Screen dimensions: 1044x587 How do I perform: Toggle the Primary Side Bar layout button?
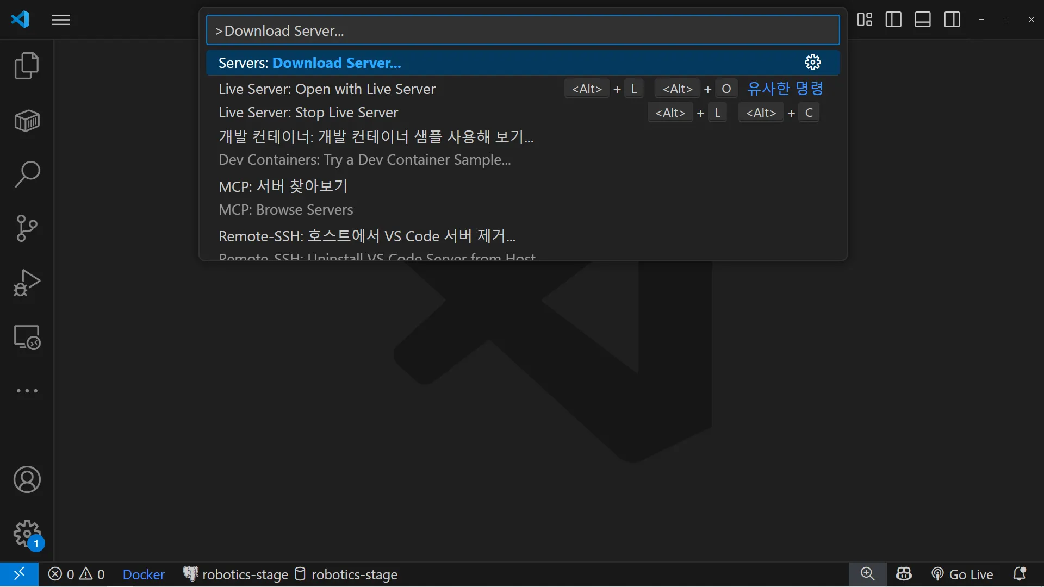[893, 20]
